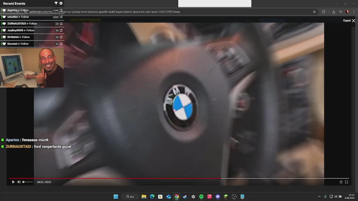358x201 pixels.
Task: Switch to Chrome in taskbar
Action: coord(177,197)
